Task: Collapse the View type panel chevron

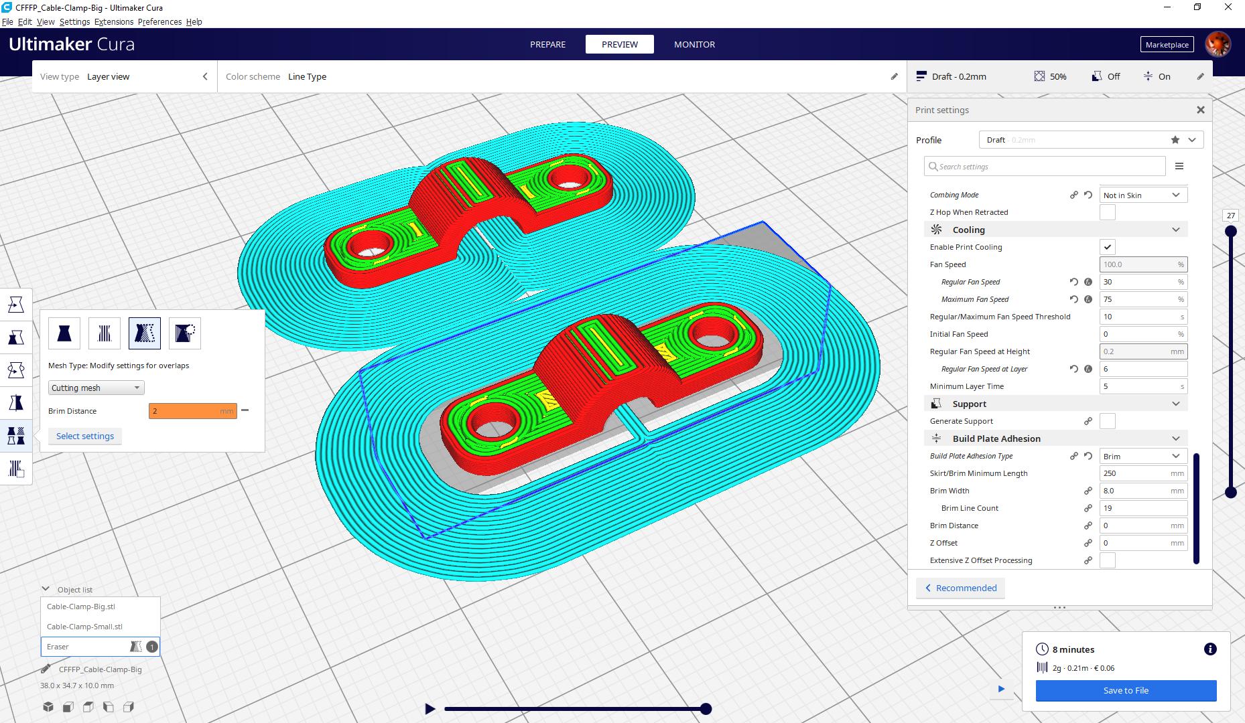Action: (x=205, y=76)
